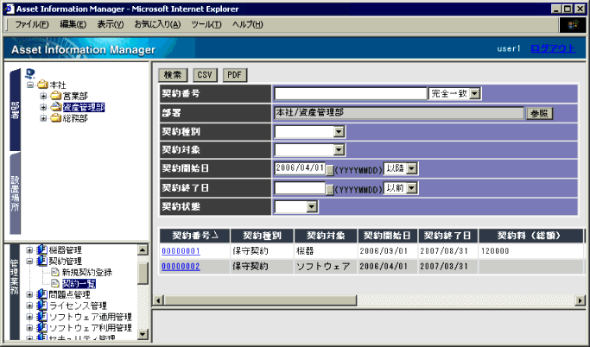Expand the ライセンス管理 menu node

pos(29,306)
